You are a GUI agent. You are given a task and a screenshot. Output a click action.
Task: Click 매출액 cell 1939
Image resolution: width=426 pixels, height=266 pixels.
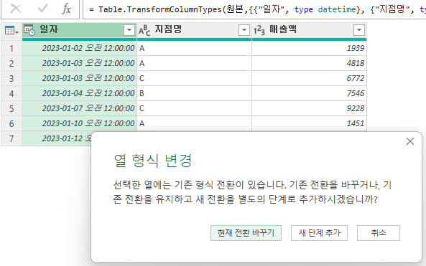(309, 48)
